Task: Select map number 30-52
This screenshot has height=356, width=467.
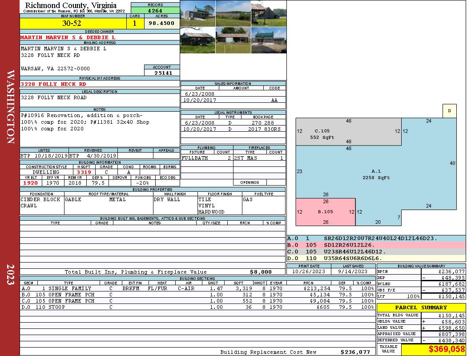Action: 72,23
